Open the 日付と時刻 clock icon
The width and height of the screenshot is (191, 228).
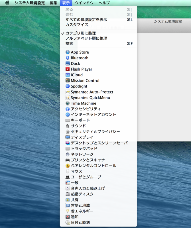tap(68, 222)
